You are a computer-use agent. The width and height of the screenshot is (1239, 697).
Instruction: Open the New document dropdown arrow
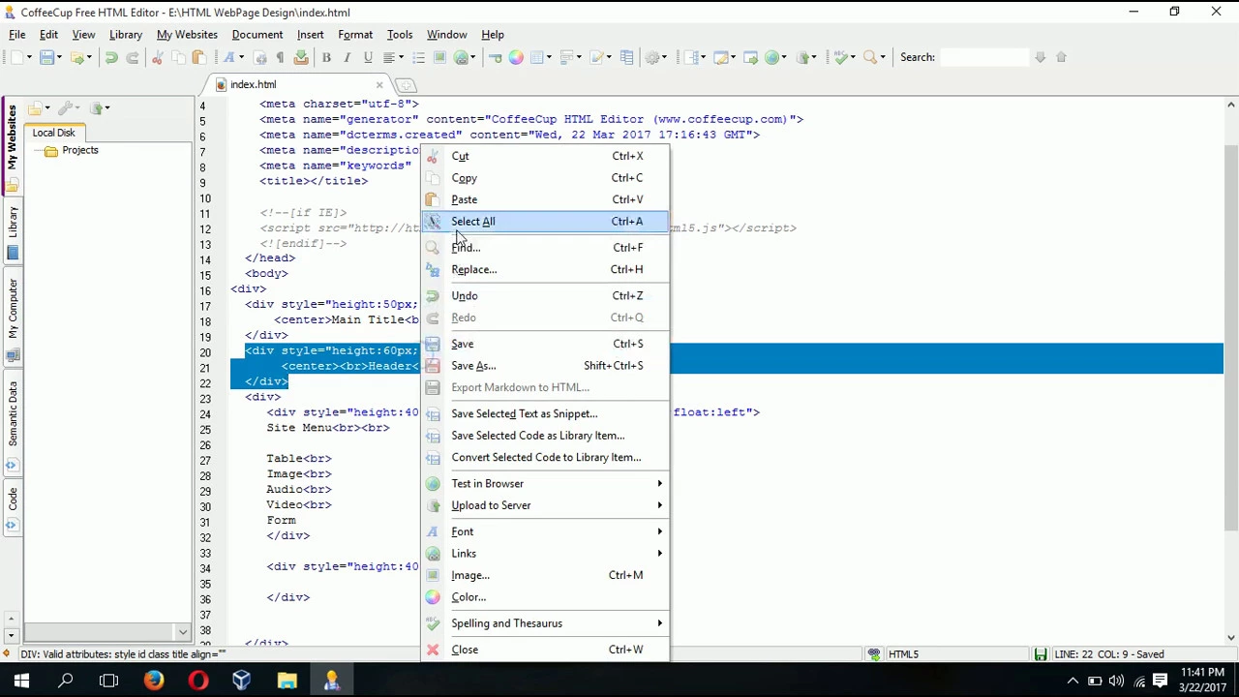tap(30, 57)
